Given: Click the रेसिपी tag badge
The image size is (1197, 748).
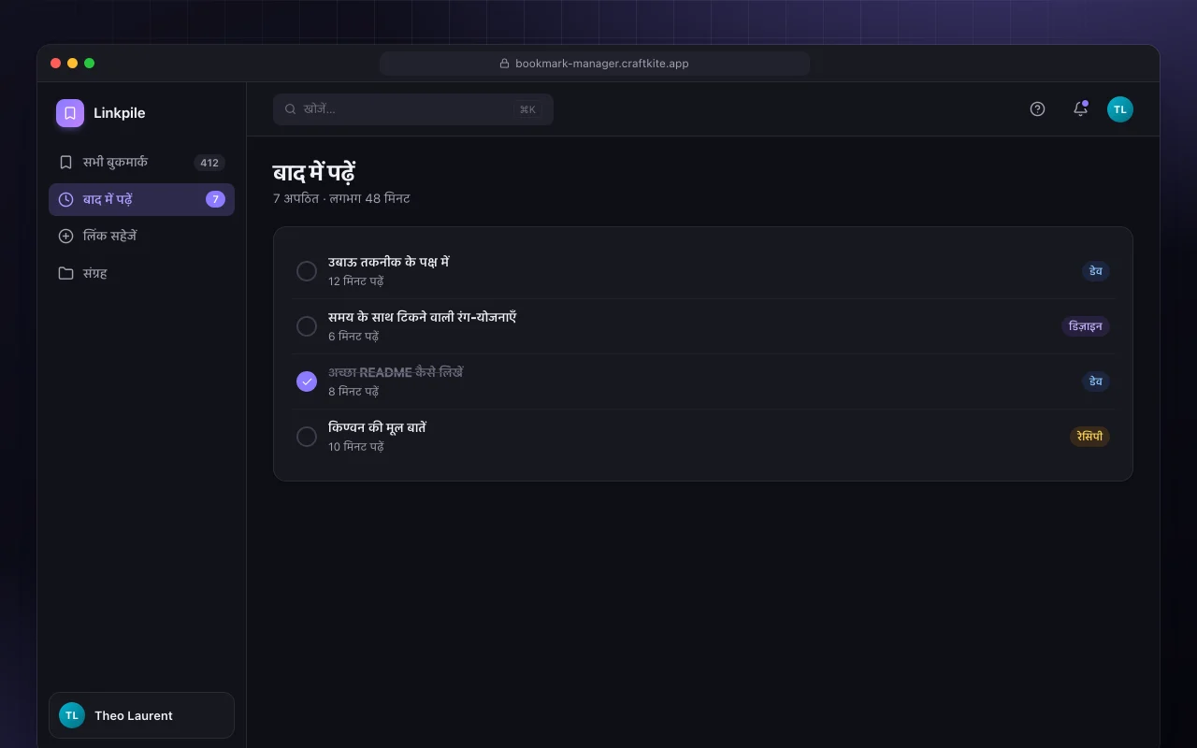Looking at the screenshot, I should tap(1089, 437).
